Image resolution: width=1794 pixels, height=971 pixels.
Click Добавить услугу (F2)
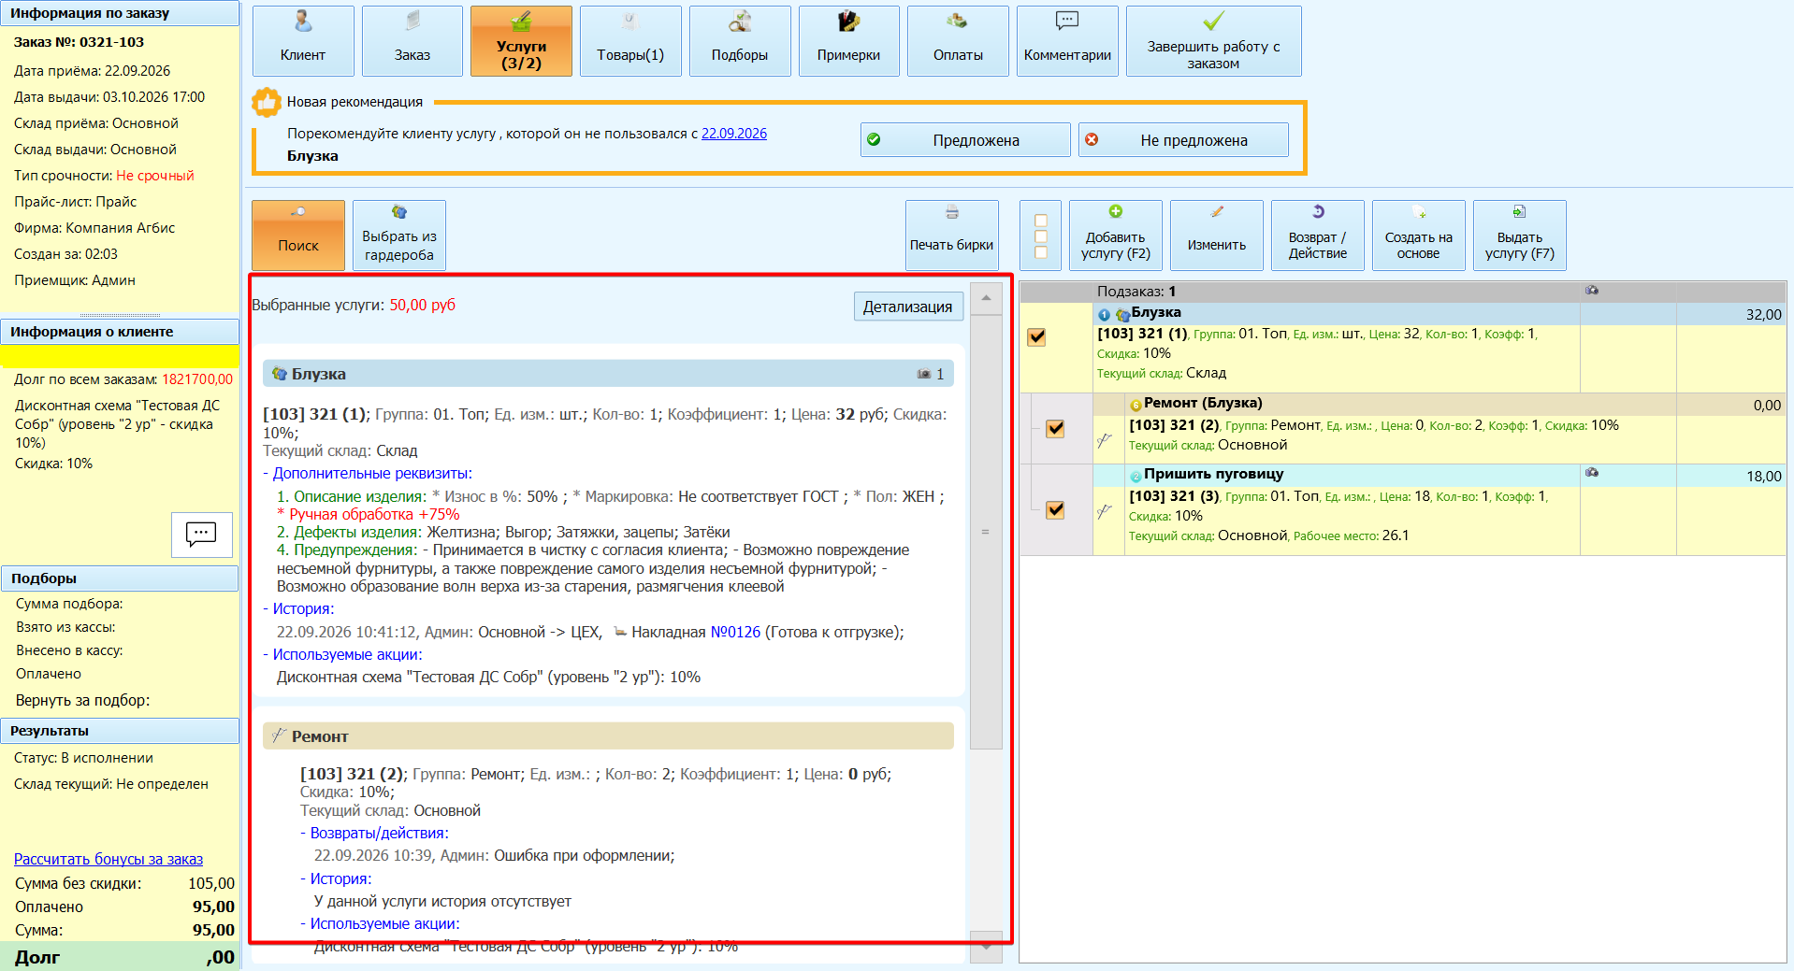tap(1116, 236)
